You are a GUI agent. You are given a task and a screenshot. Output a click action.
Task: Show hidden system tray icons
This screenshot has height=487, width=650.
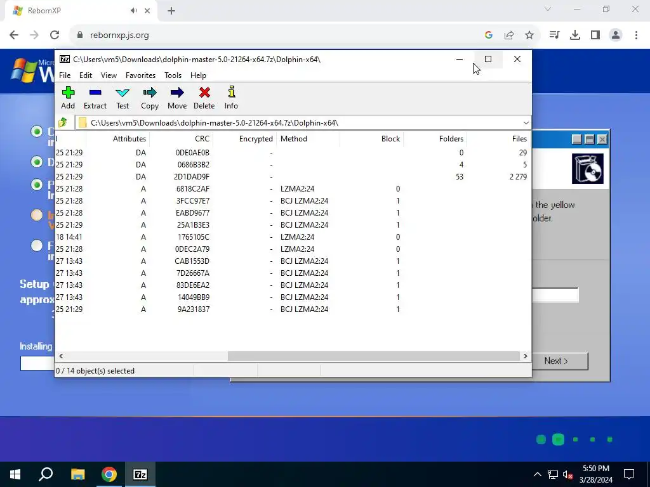click(x=537, y=474)
